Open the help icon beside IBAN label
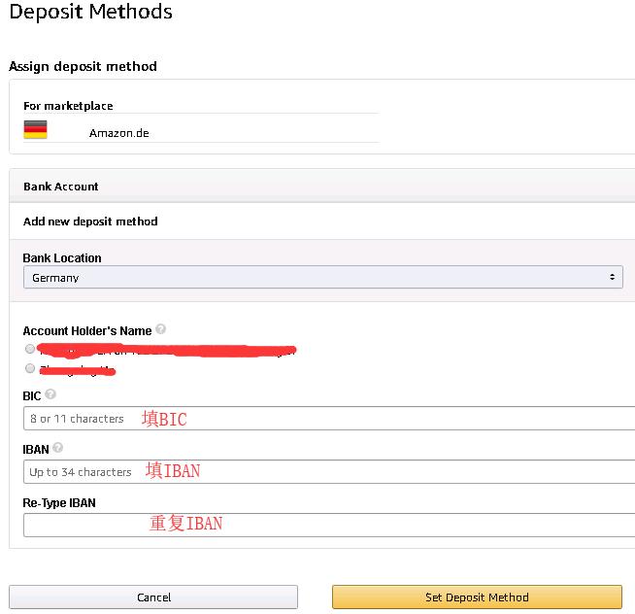Screen dimensions: 635x614 coord(58,448)
